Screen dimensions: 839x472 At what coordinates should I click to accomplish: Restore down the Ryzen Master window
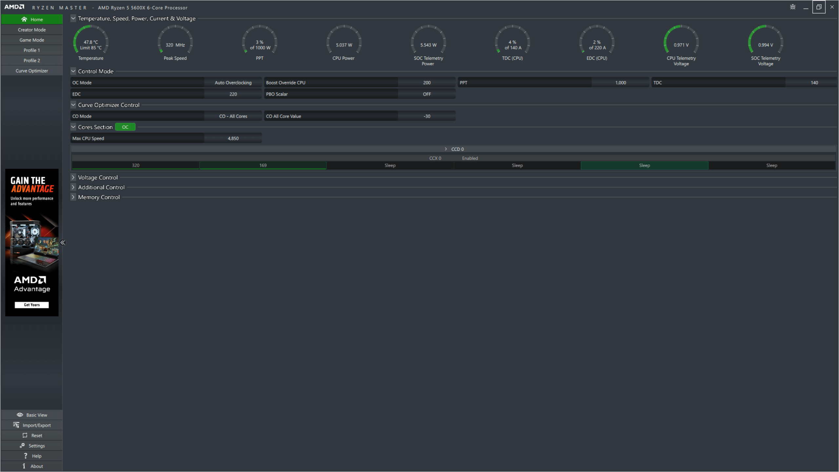(x=819, y=7)
